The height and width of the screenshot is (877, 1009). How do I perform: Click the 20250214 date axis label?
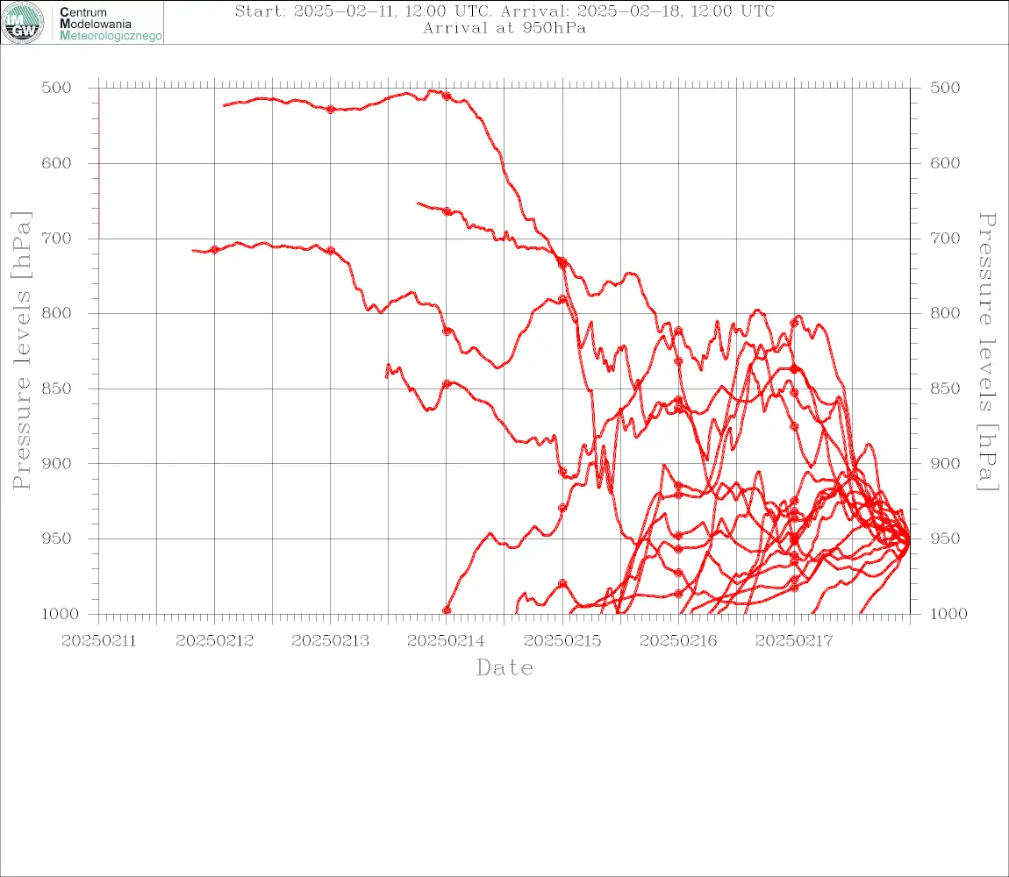[x=447, y=641]
